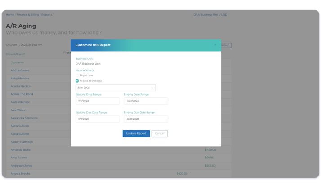
Task: Click the $505.00 amount for Anderson Jones
Action: point(210,166)
